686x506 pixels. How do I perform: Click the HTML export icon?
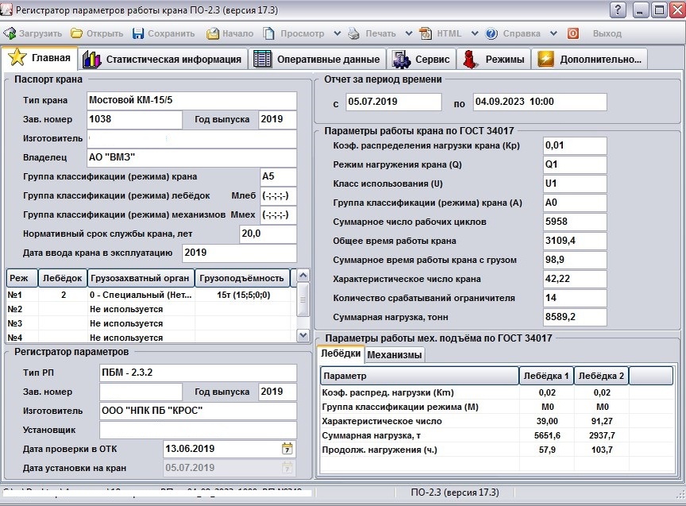pyautogui.click(x=426, y=33)
